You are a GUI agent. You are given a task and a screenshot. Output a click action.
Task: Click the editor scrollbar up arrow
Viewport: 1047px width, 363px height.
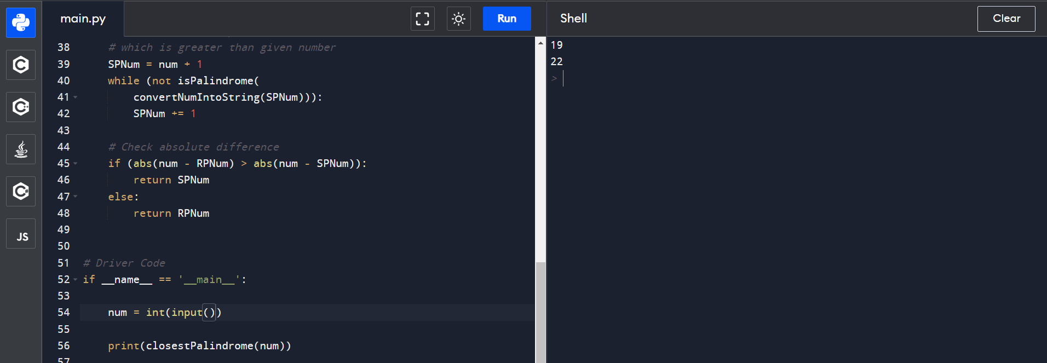540,43
